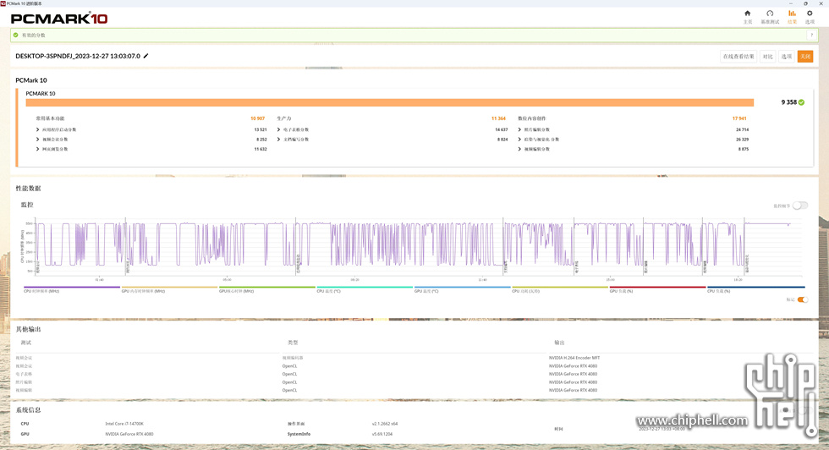
Task: Toggle the 监控细节 monitoring details switch
Action: coord(800,206)
